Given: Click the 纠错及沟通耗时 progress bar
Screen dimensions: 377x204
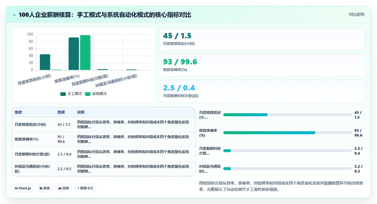Looking at the screenshot, I should (287, 169).
